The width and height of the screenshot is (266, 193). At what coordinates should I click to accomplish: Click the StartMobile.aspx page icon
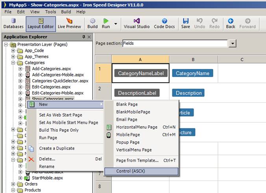[x=27, y=178]
